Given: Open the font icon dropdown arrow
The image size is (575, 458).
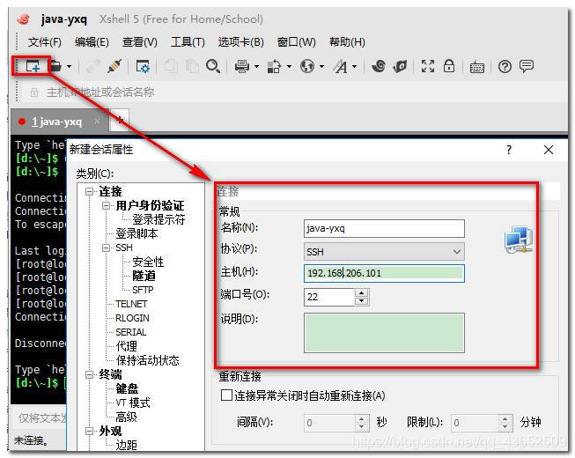Looking at the screenshot, I should pyautogui.click(x=355, y=67).
